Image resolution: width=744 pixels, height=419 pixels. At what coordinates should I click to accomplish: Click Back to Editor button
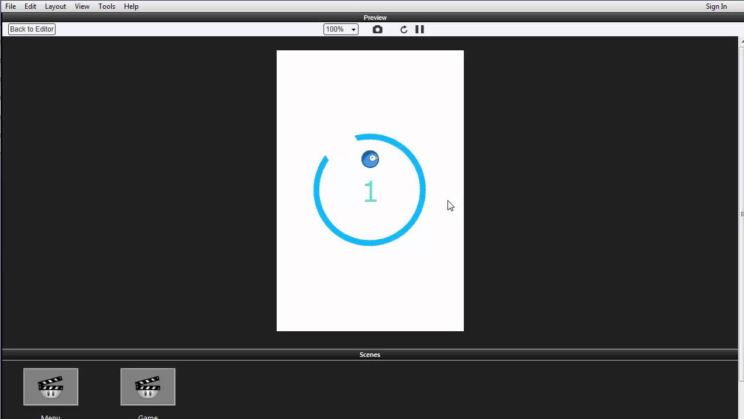[x=32, y=29]
